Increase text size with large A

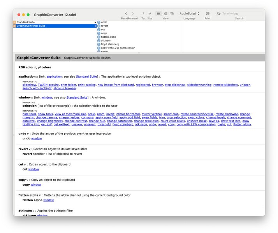(x=150, y=14)
